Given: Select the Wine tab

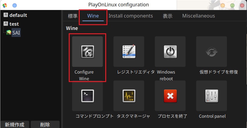Looking at the screenshot, I should click(x=93, y=16).
